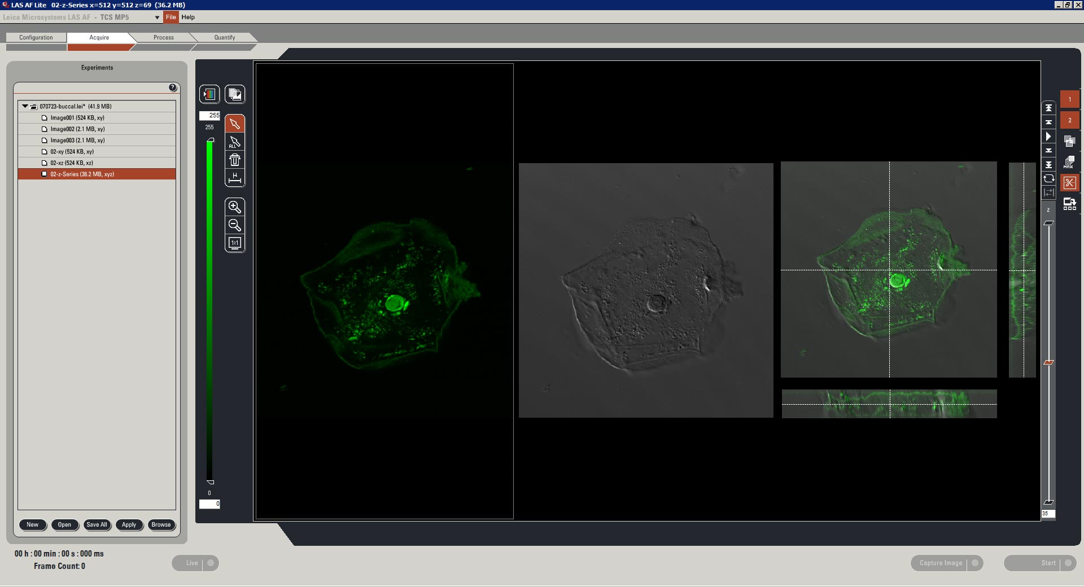Toggle channel 2 display
This screenshot has height=587, width=1084.
[x=1069, y=120]
